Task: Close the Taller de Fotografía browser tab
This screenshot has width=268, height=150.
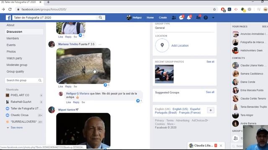Action: pos(40,2)
